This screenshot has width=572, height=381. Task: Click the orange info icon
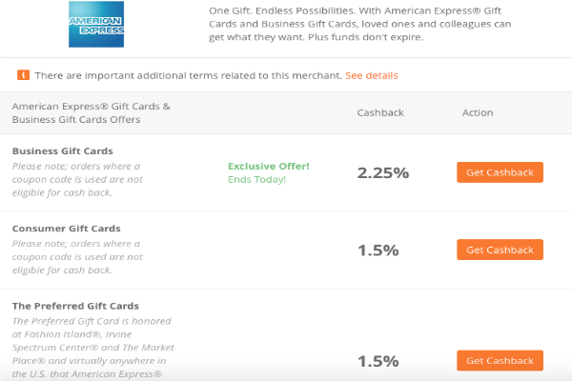[x=23, y=75]
